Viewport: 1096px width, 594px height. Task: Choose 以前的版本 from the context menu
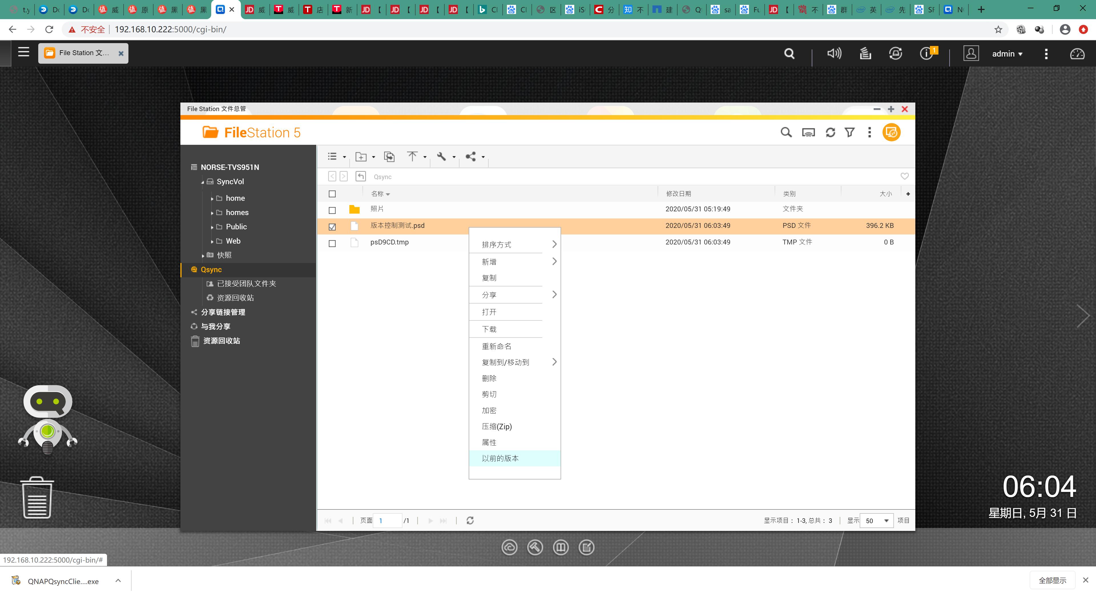click(x=500, y=458)
